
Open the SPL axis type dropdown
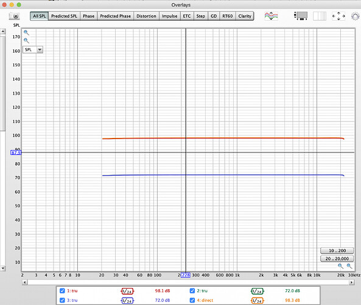tap(33, 49)
